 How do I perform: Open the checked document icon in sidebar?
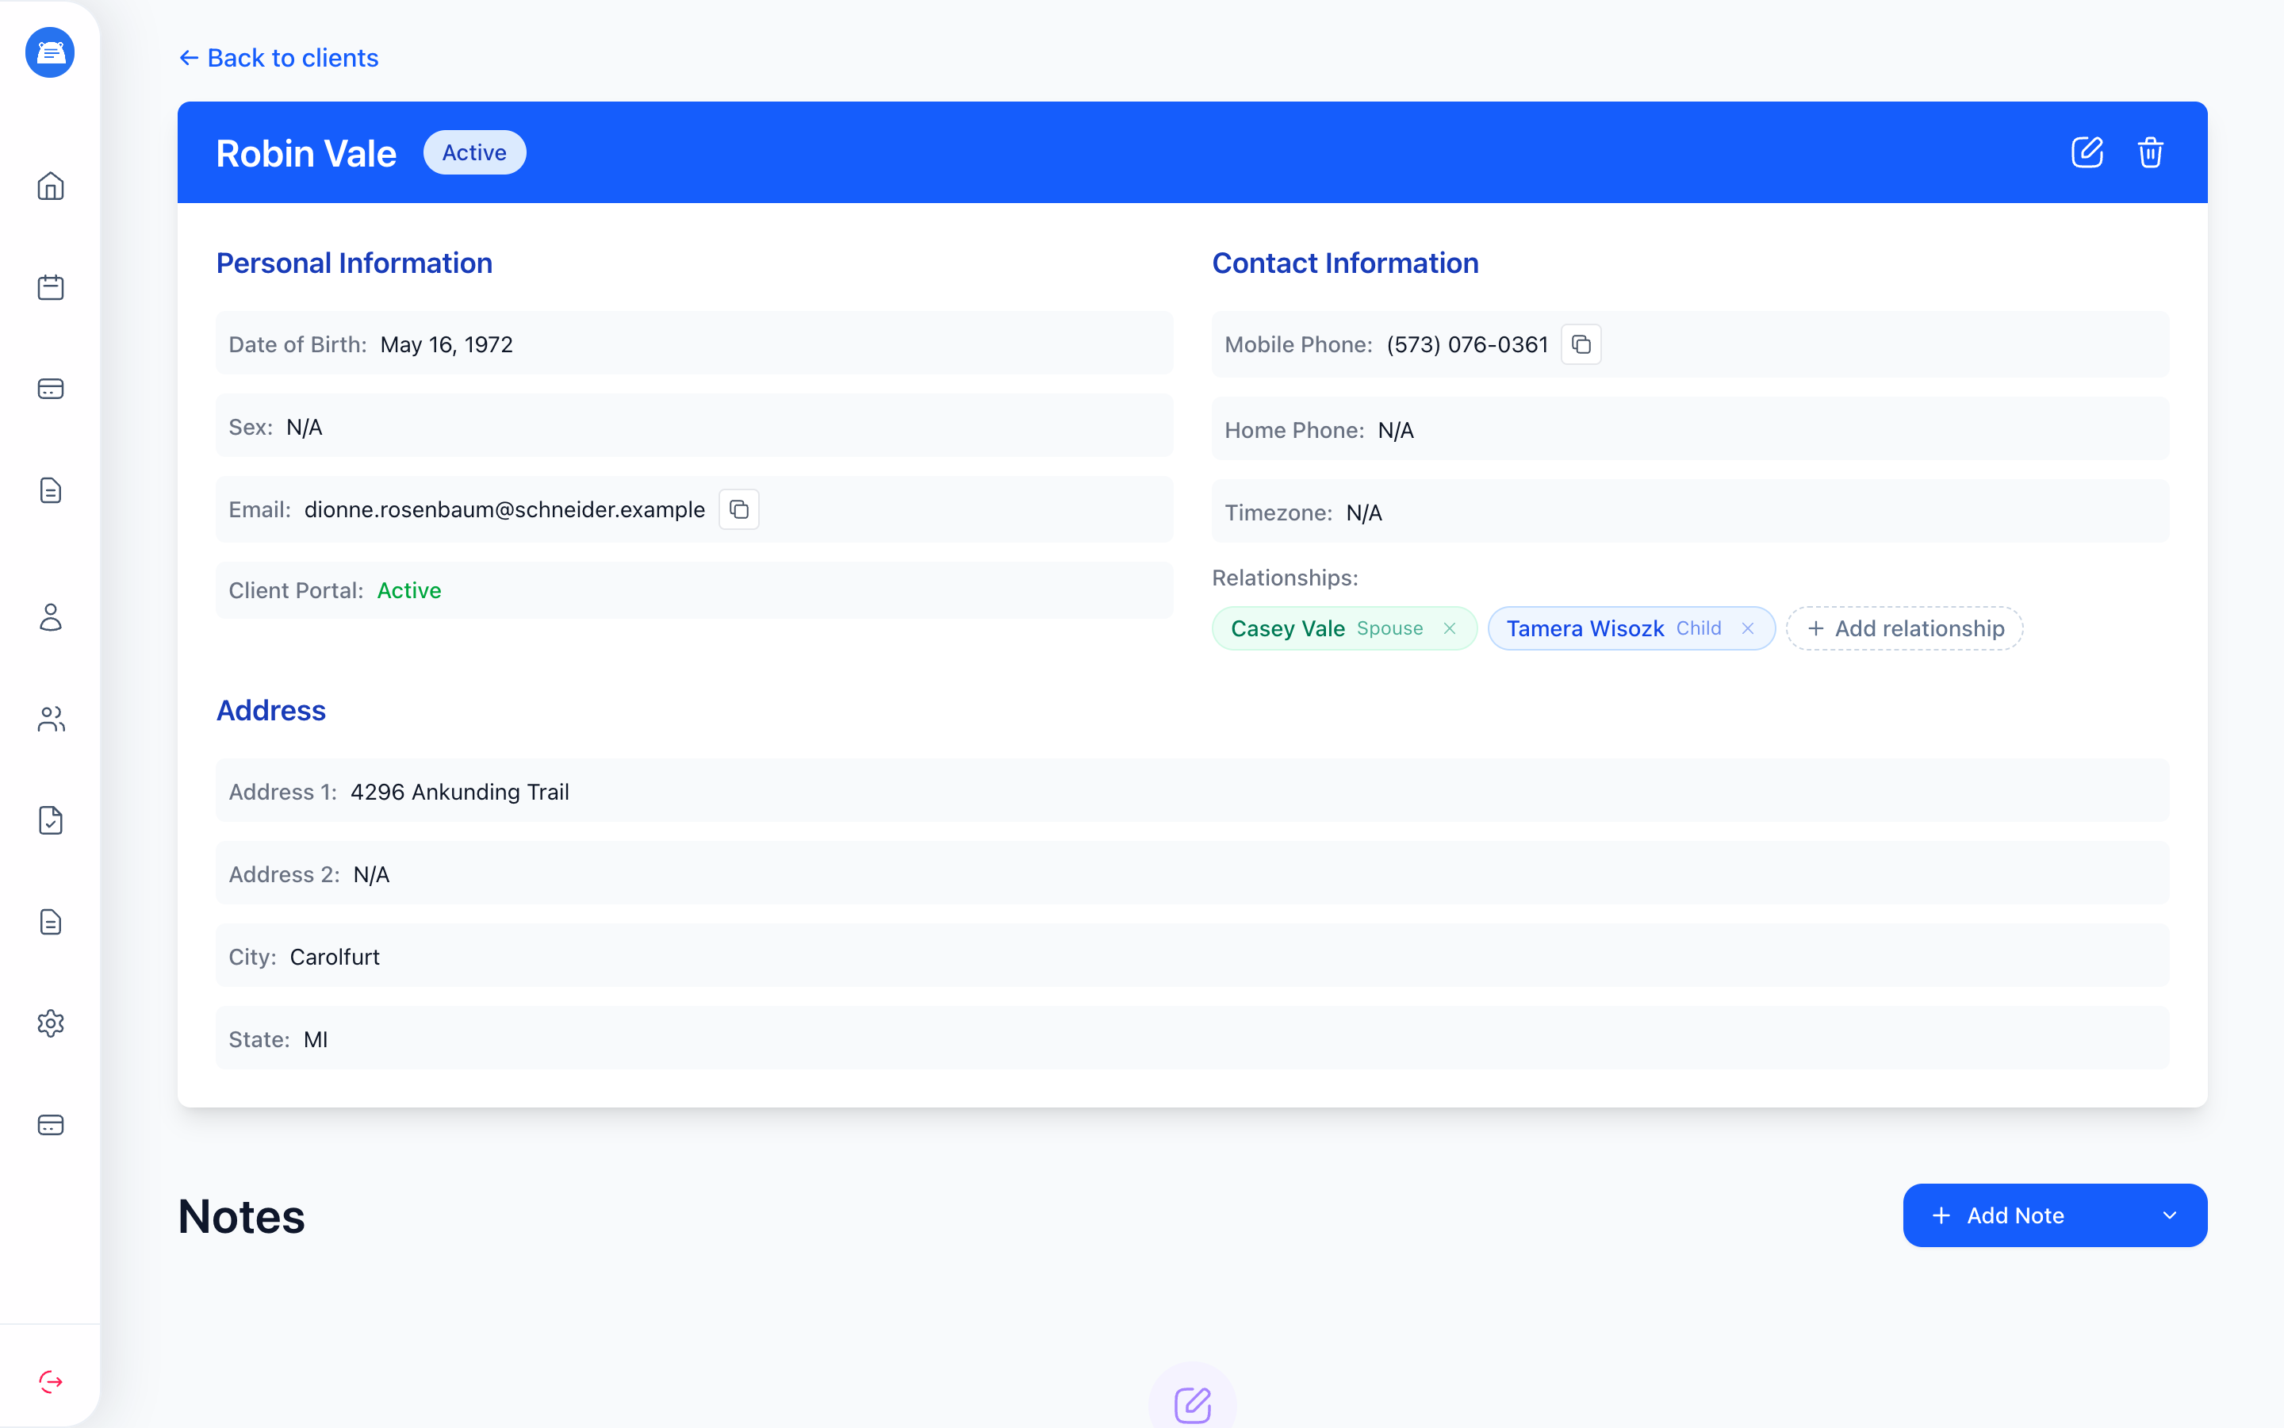click(x=50, y=821)
